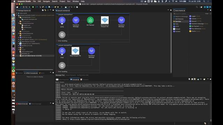Open Package Explorer view menu
The width and height of the screenshot is (223, 125).
(48, 10)
